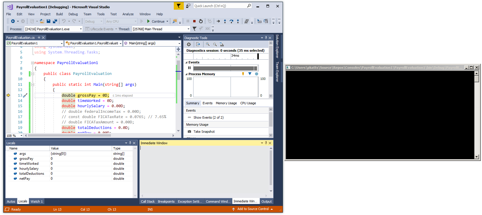Switch to the Watch 1 tab
Viewport: 482px width, 215px height.
(36, 201)
